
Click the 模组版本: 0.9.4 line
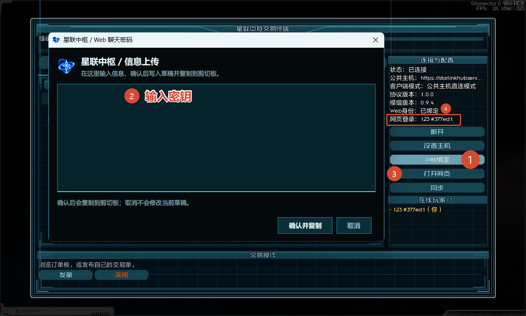[x=411, y=102]
